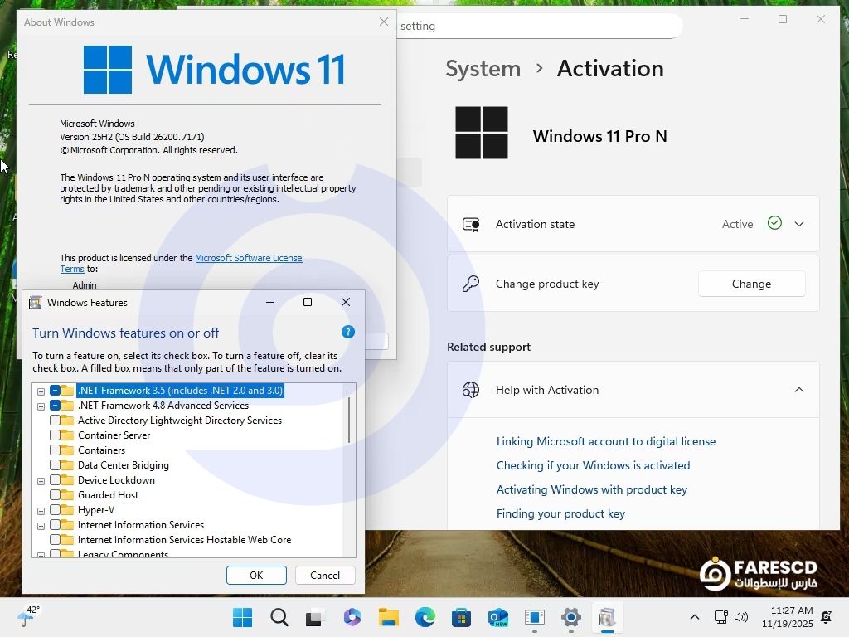Image resolution: width=849 pixels, height=637 pixels.
Task: Open File Explorer from the taskbar
Action: click(389, 618)
